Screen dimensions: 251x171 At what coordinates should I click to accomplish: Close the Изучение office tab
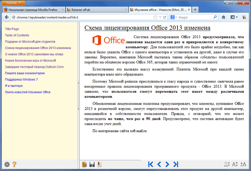click(x=189, y=10)
